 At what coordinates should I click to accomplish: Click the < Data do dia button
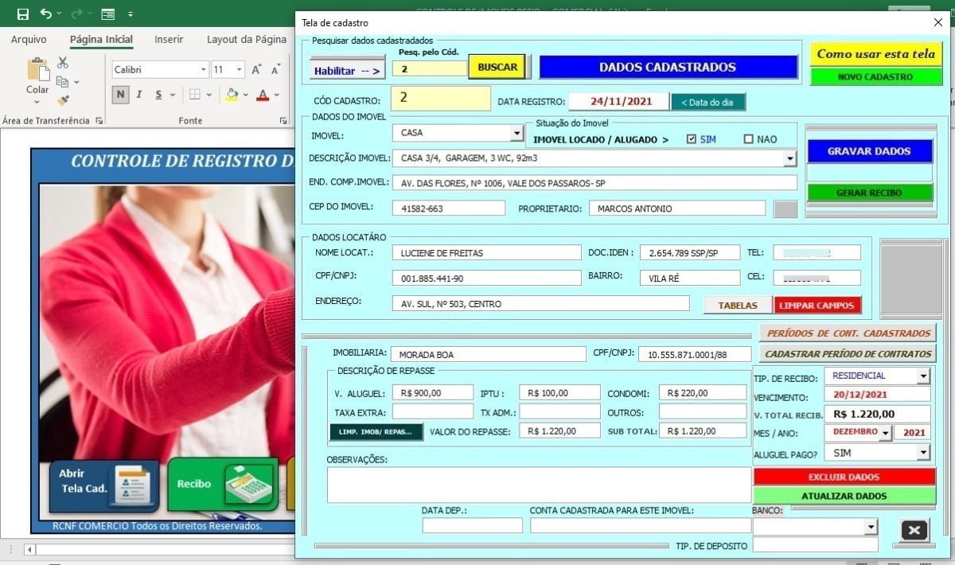(x=708, y=102)
